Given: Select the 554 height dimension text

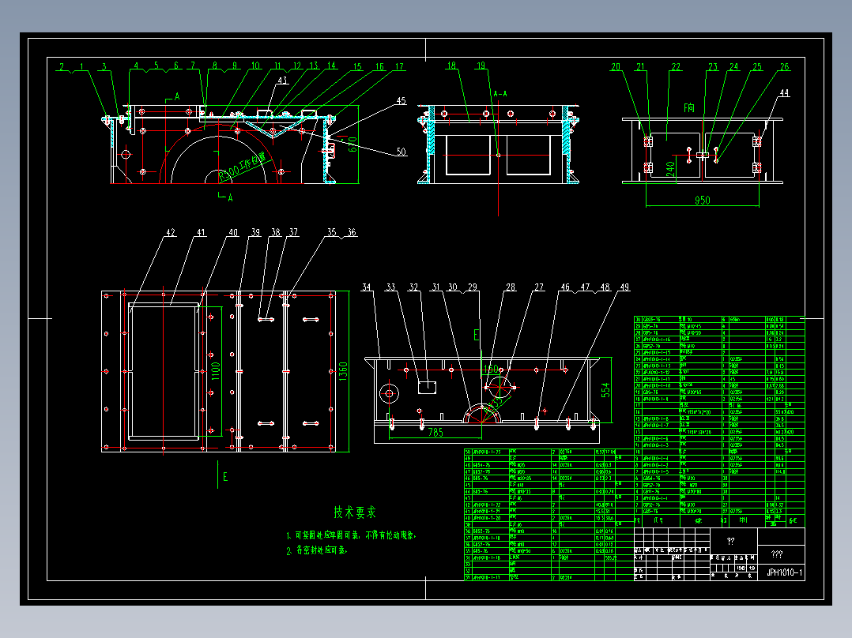Looking at the screenshot, I should click(605, 390).
